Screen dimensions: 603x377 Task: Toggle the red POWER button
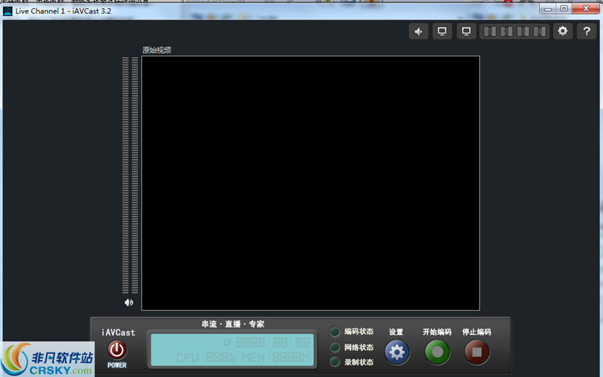tap(117, 350)
